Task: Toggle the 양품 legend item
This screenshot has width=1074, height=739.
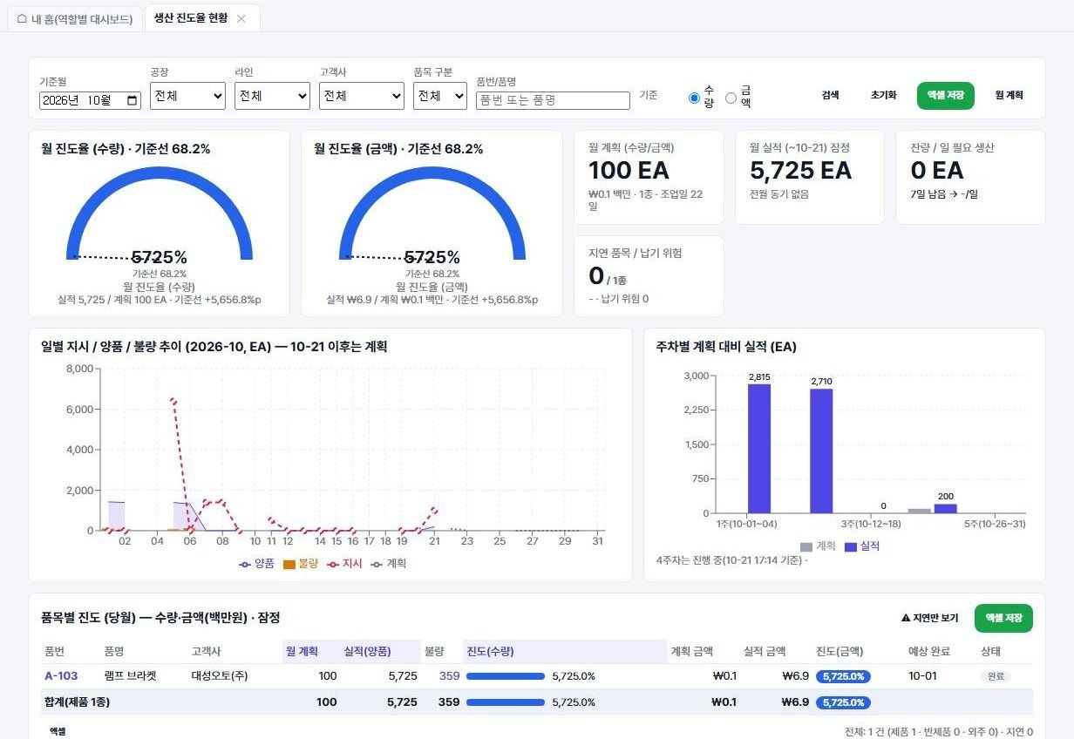Action: pos(256,564)
